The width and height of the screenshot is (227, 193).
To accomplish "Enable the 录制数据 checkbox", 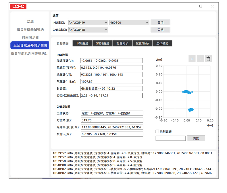I will coord(157,132).
